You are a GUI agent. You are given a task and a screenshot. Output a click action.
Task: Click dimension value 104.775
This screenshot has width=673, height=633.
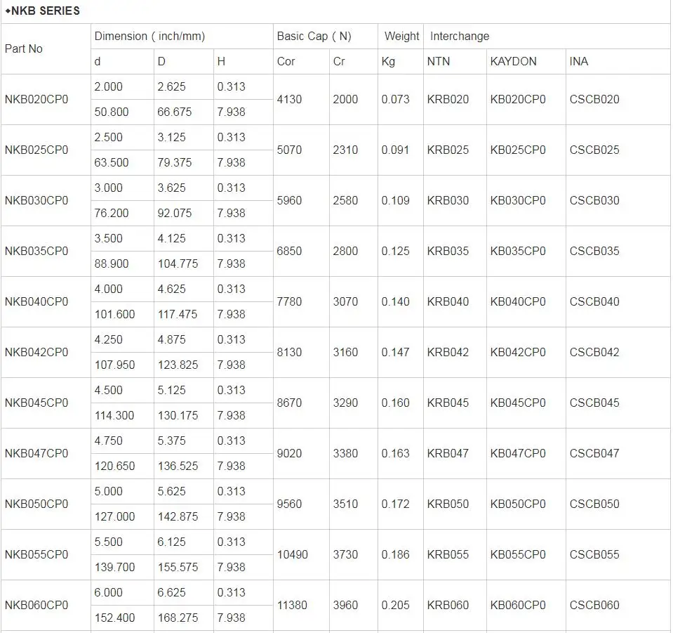pyautogui.click(x=178, y=264)
